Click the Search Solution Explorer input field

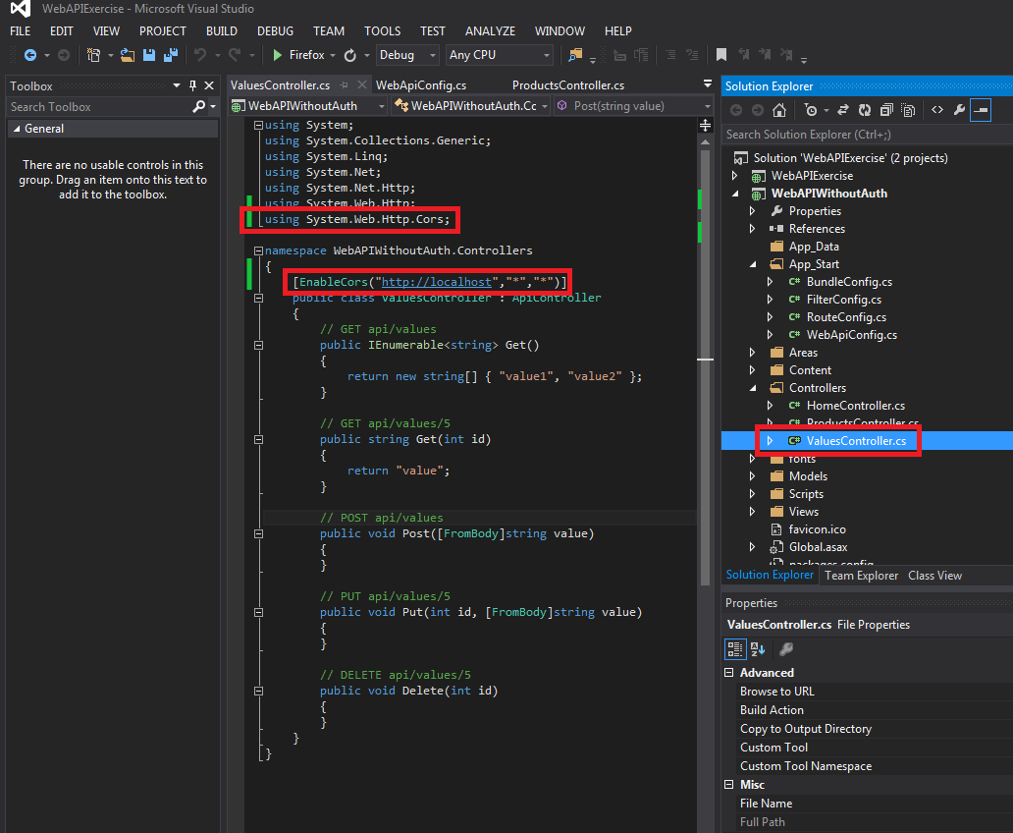[x=867, y=135]
